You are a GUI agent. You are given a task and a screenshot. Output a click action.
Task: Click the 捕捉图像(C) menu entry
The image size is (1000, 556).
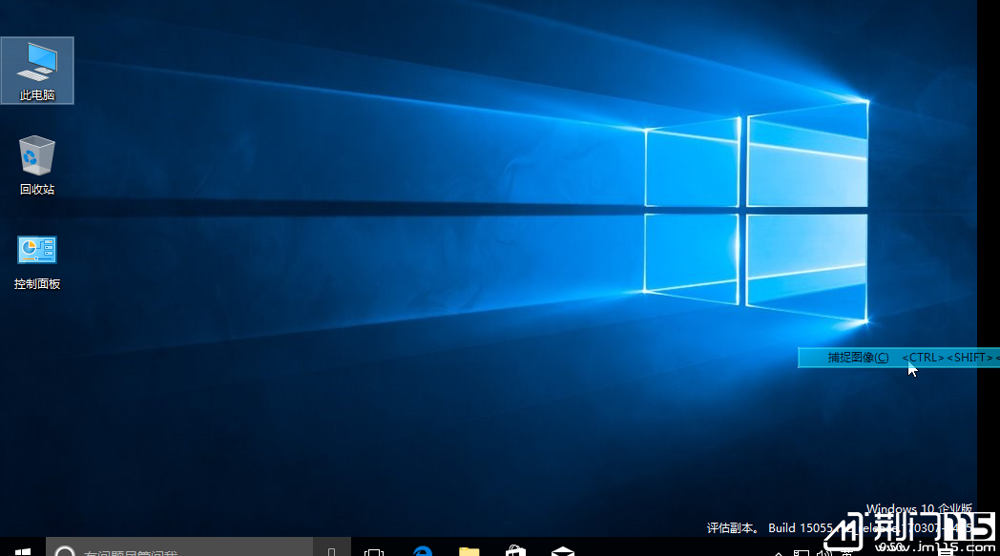tap(898, 358)
